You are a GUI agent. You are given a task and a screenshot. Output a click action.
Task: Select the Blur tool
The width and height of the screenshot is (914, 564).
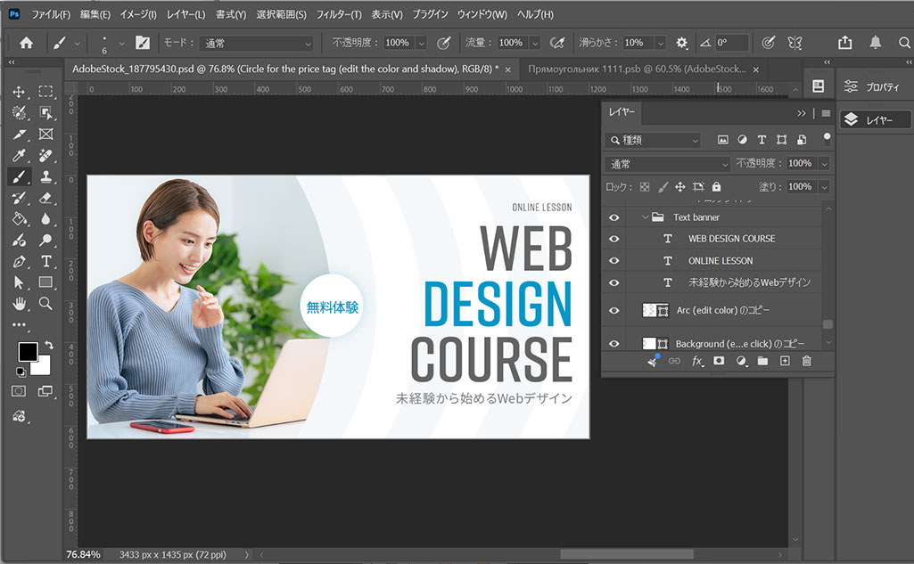45,219
